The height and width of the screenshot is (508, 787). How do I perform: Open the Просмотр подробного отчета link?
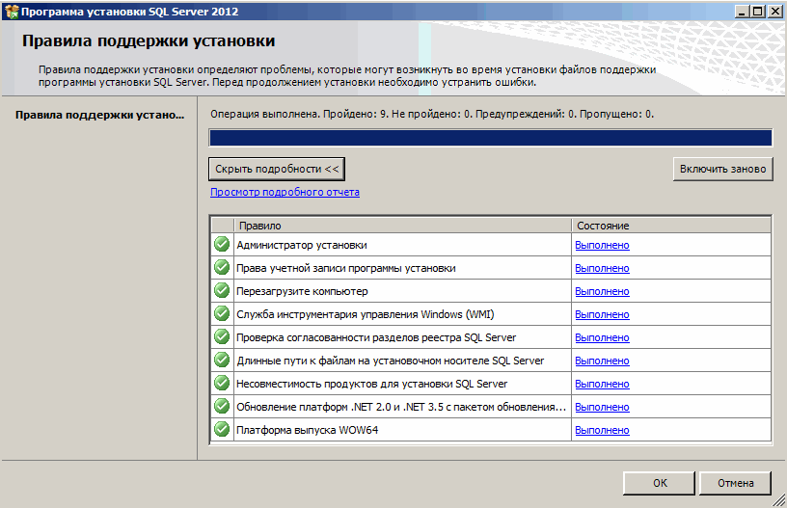click(x=285, y=192)
